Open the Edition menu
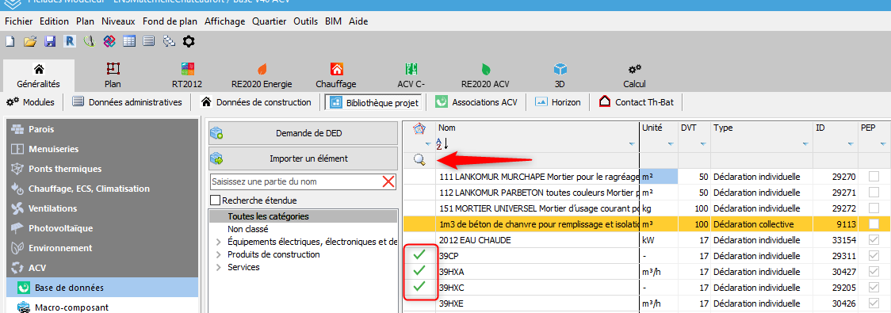Viewport: 891px width, 313px height. point(55,21)
